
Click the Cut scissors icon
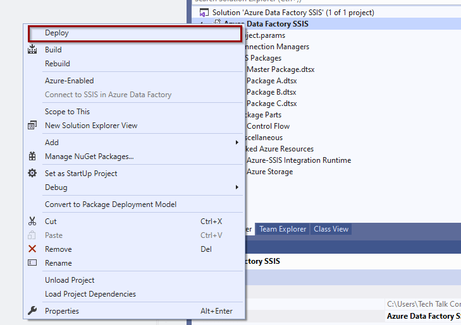pos(32,221)
